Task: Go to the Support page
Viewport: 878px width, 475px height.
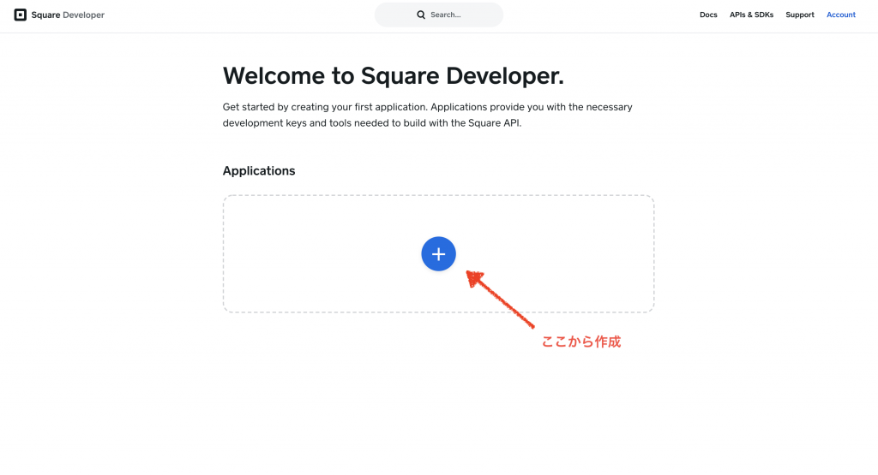Action: [x=800, y=15]
